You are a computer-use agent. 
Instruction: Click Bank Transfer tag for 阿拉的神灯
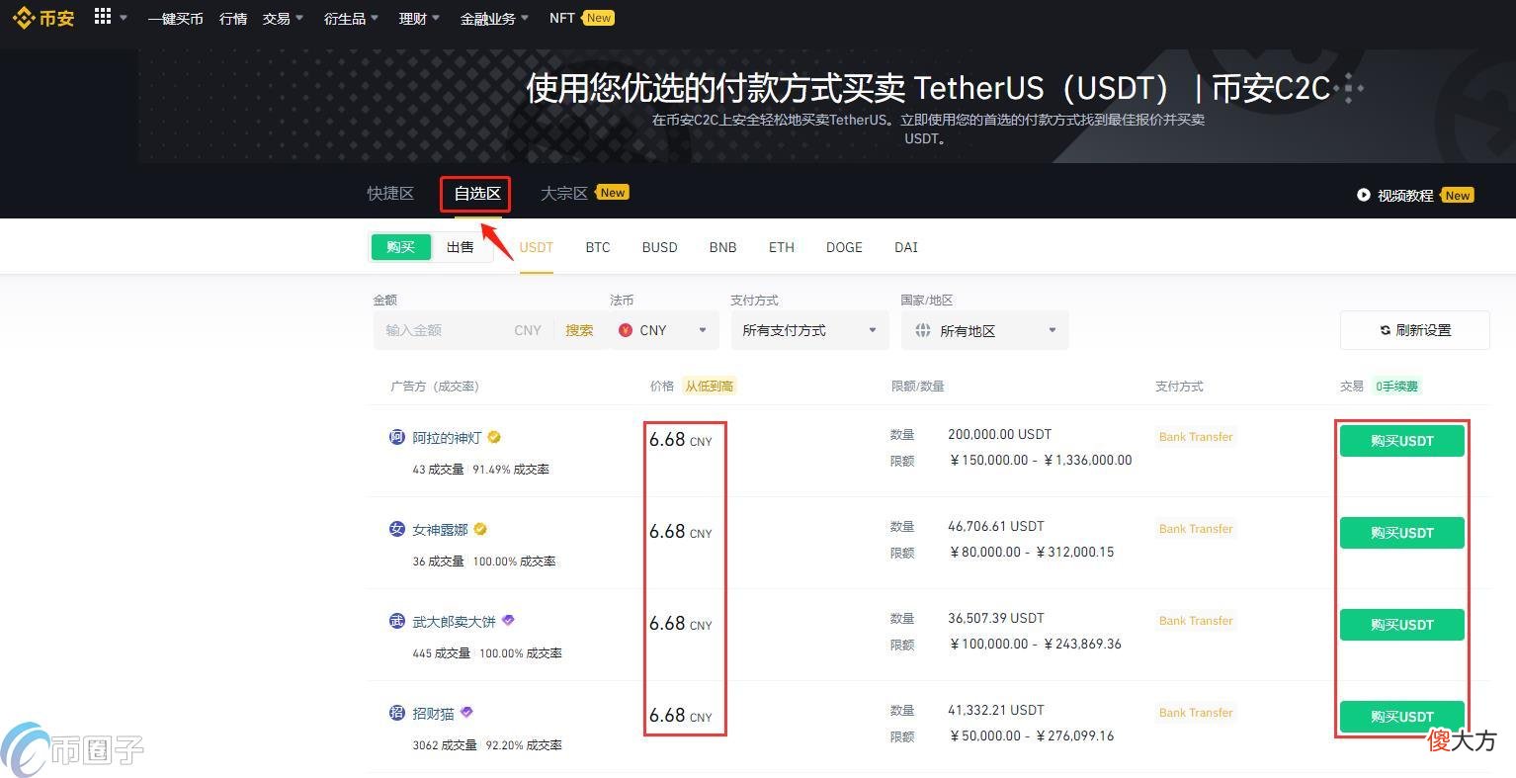pyautogui.click(x=1196, y=437)
